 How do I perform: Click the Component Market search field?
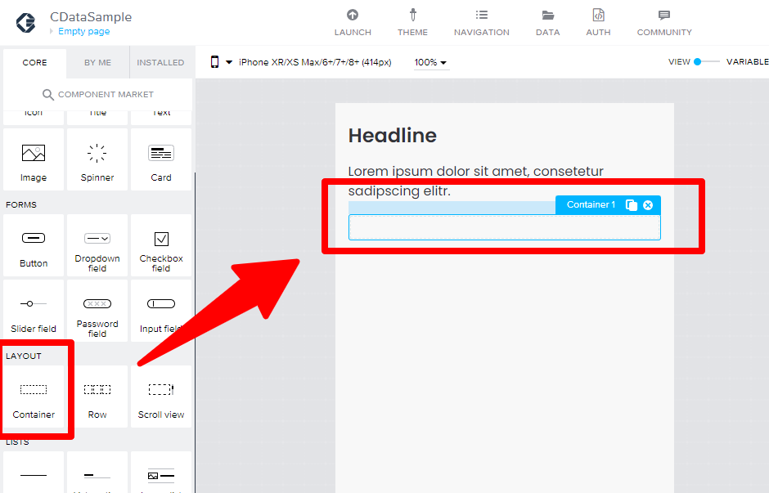[x=97, y=94]
